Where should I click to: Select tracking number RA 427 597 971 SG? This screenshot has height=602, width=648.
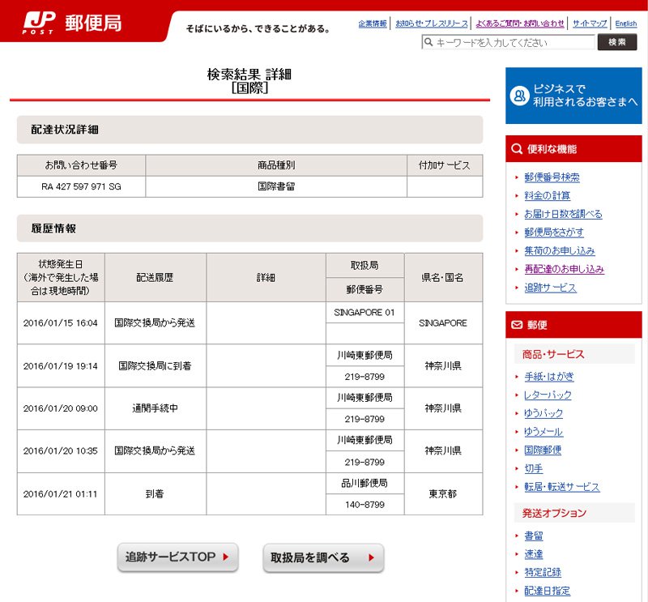[82, 186]
